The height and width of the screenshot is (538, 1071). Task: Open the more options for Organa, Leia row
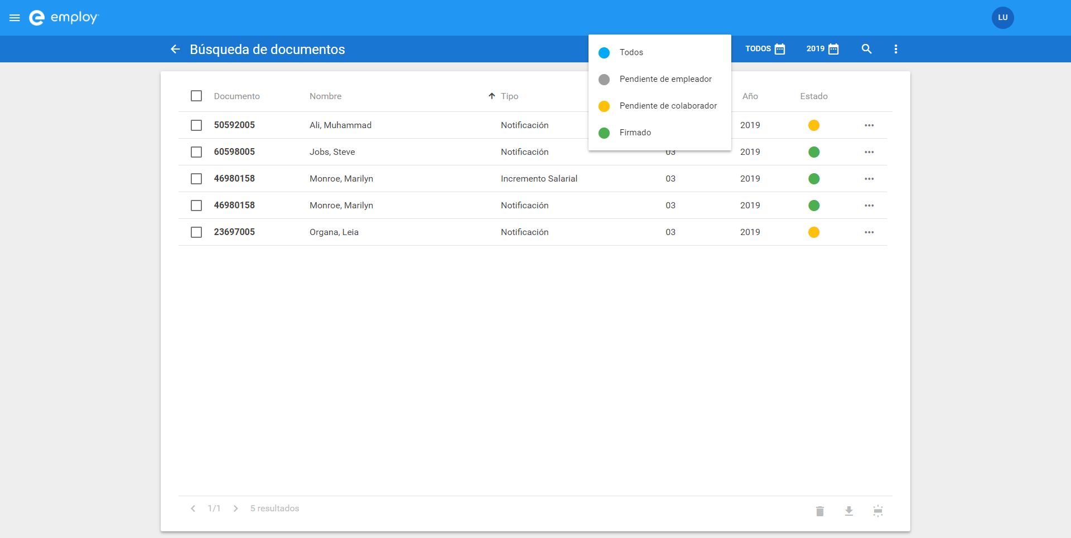pos(869,232)
